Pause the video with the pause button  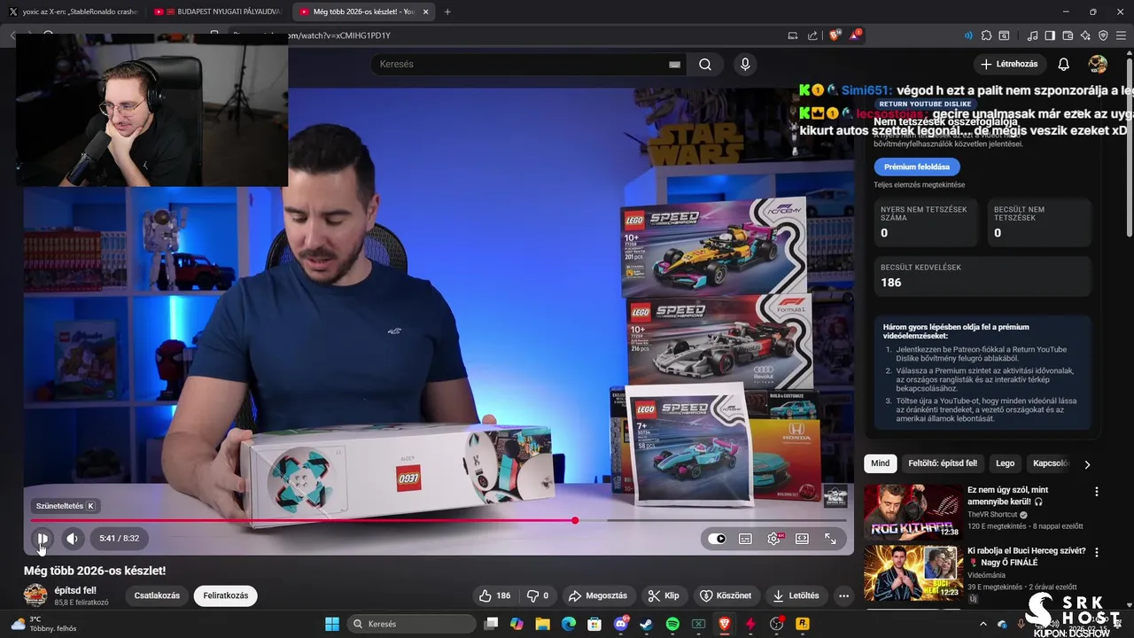(42, 538)
